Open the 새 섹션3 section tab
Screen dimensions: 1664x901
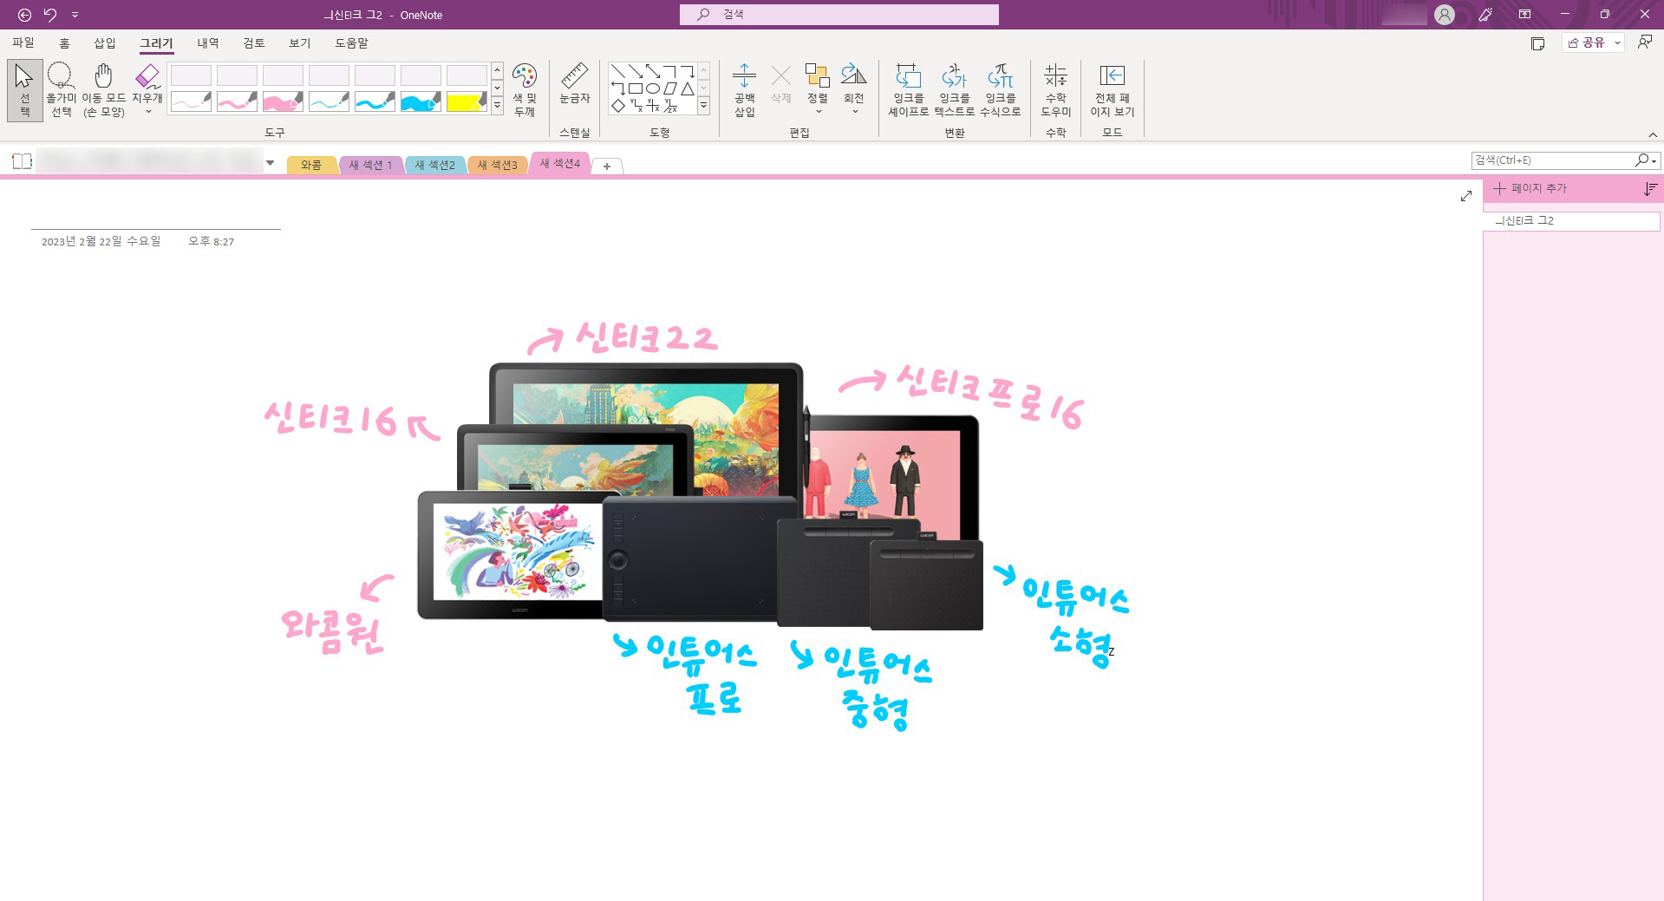(x=497, y=165)
